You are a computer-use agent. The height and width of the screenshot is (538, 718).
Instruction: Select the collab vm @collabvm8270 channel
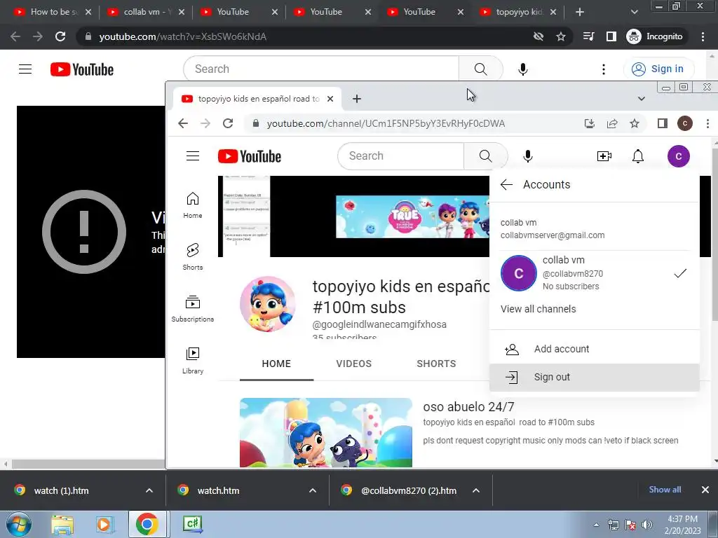point(595,273)
